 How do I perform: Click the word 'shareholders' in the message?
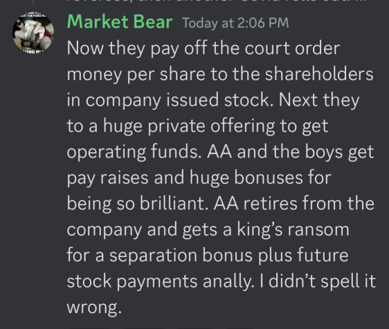pos(319,74)
